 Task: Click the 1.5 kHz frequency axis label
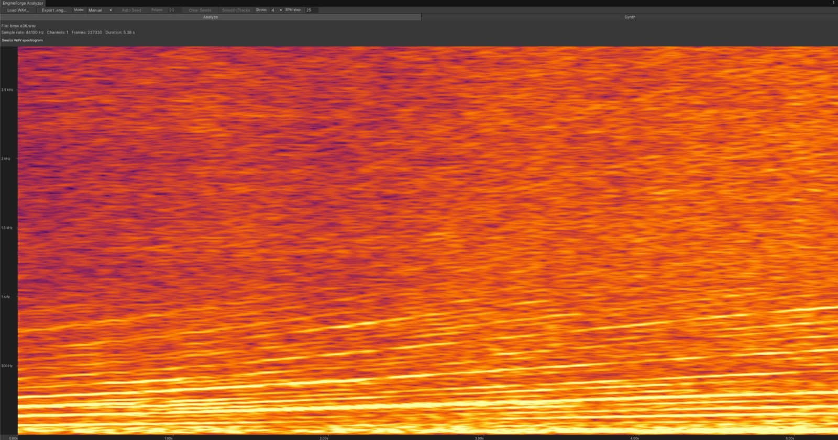coord(7,228)
